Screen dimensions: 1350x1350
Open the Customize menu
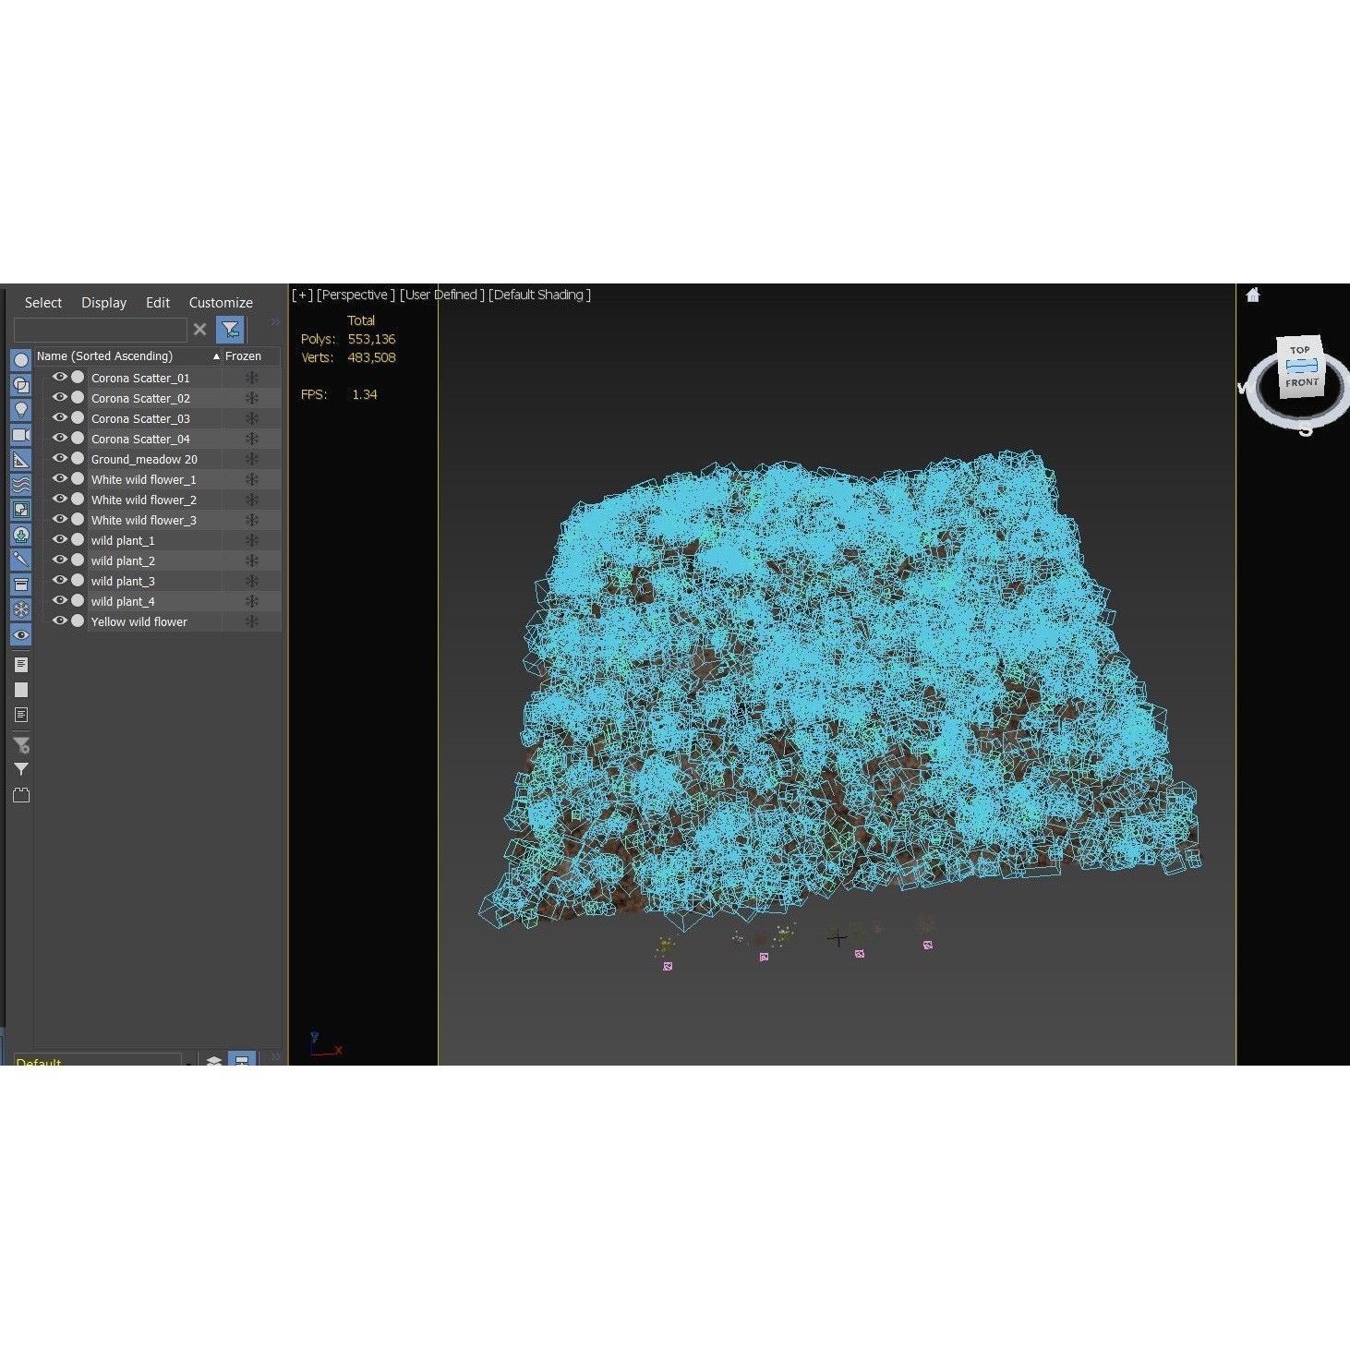point(221,303)
